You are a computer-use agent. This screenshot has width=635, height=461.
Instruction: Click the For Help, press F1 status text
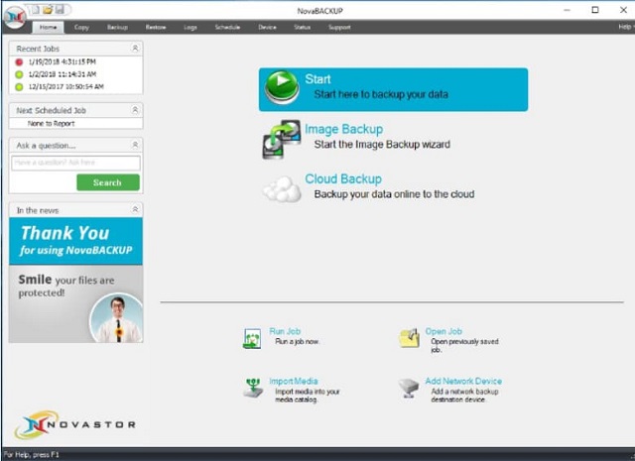pyautogui.click(x=31, y=455)
